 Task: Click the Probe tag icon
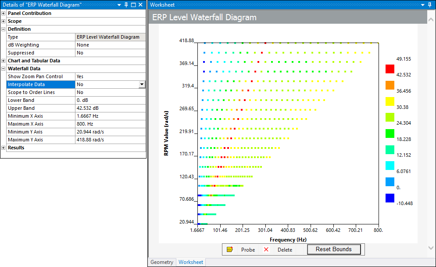[x=229, y=249]
